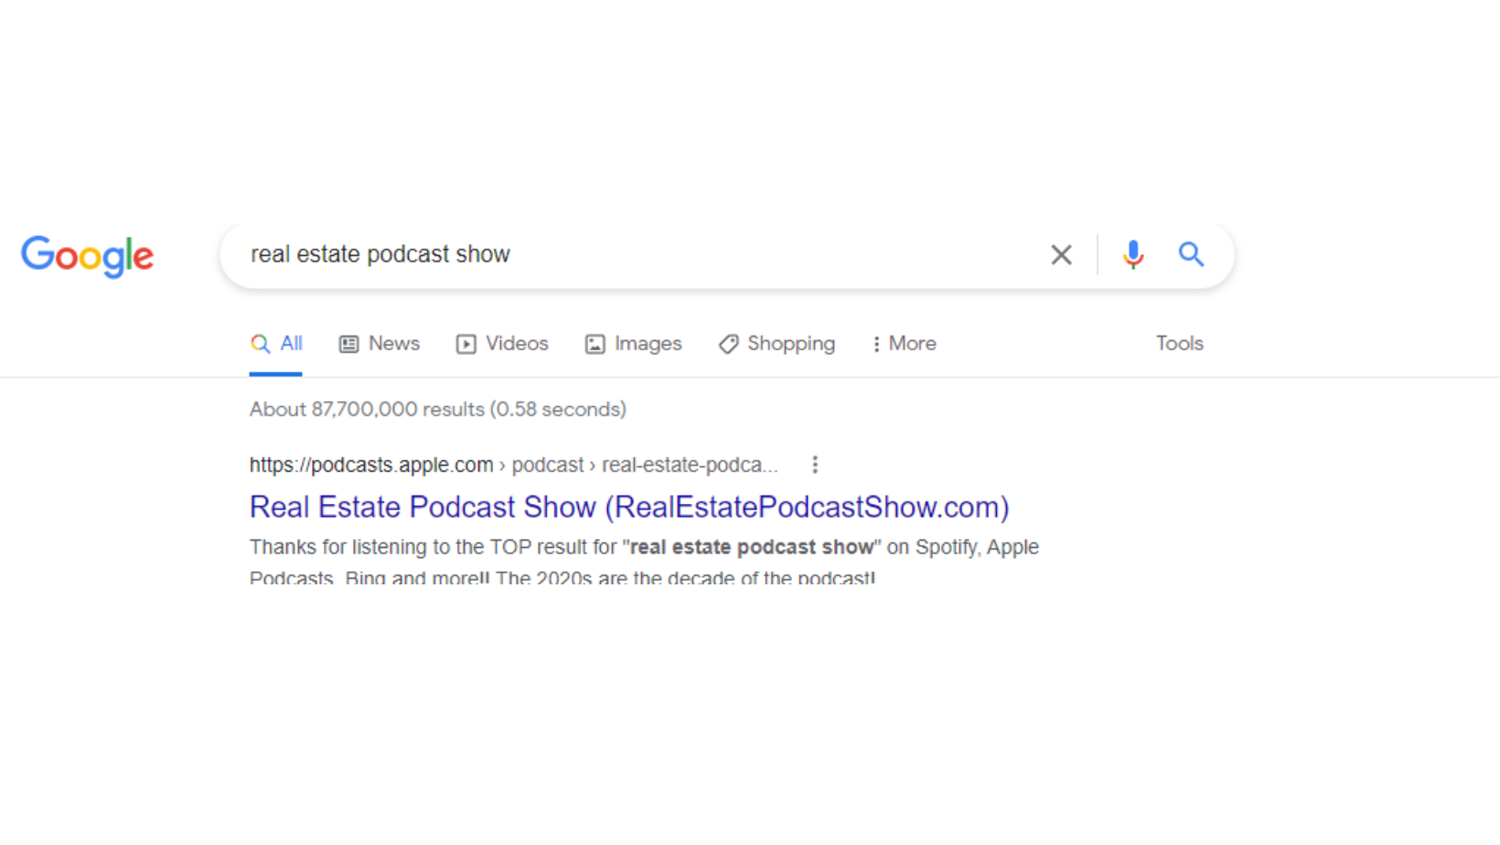The height and width of the screenshot is (845, 1500).
Task: Open the Videos tab
Action: pos(502,344)
